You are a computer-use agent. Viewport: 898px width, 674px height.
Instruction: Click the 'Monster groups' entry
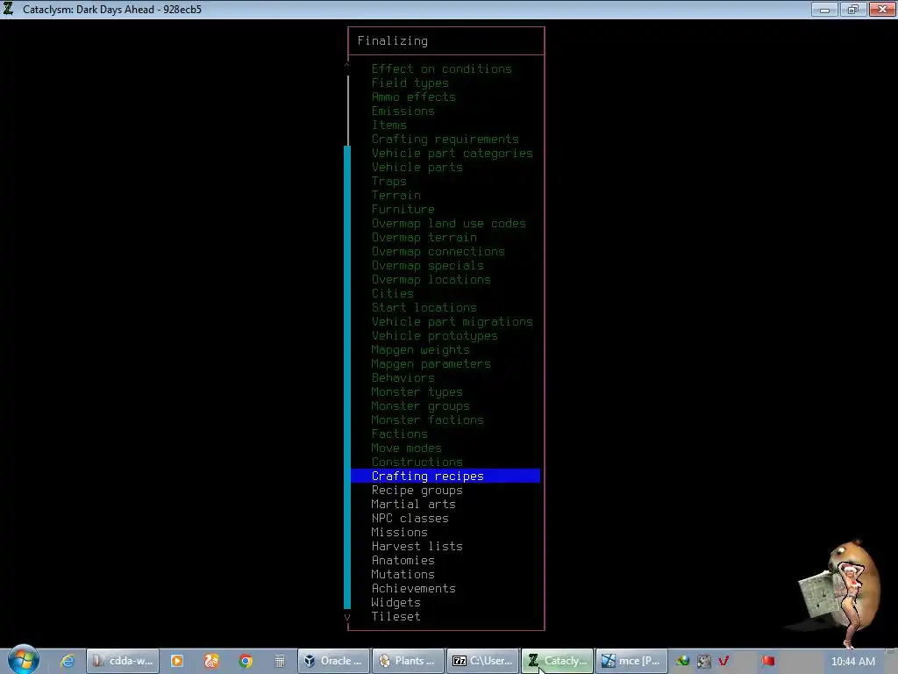click(420, 405)
